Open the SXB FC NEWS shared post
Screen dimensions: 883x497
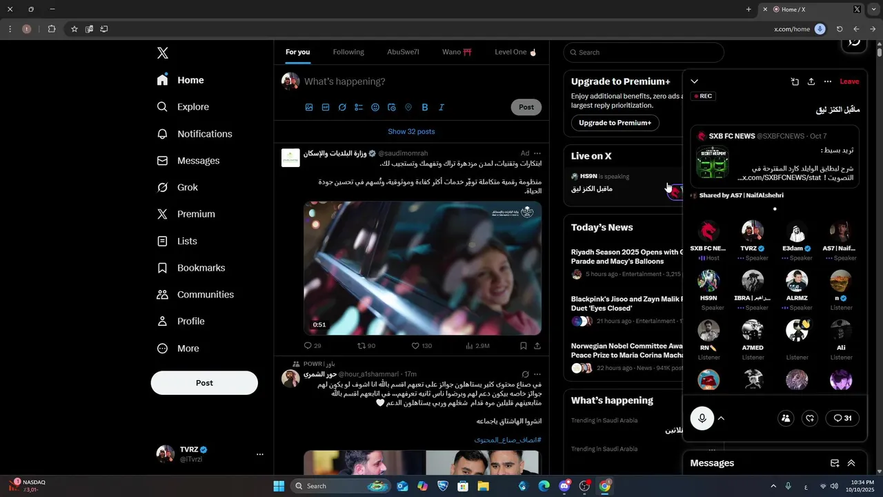(775, 156)
